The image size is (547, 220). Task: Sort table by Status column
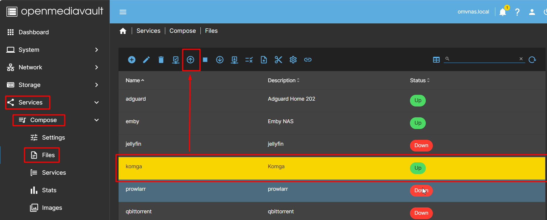coord(420,80)
